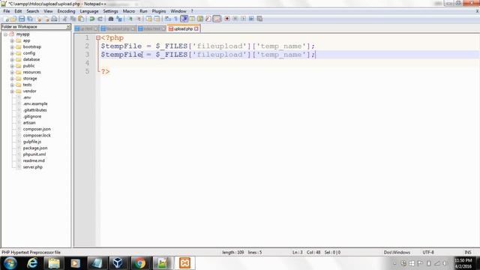Open the Windows Start menu
480x270 pixels.
[10, 263]
